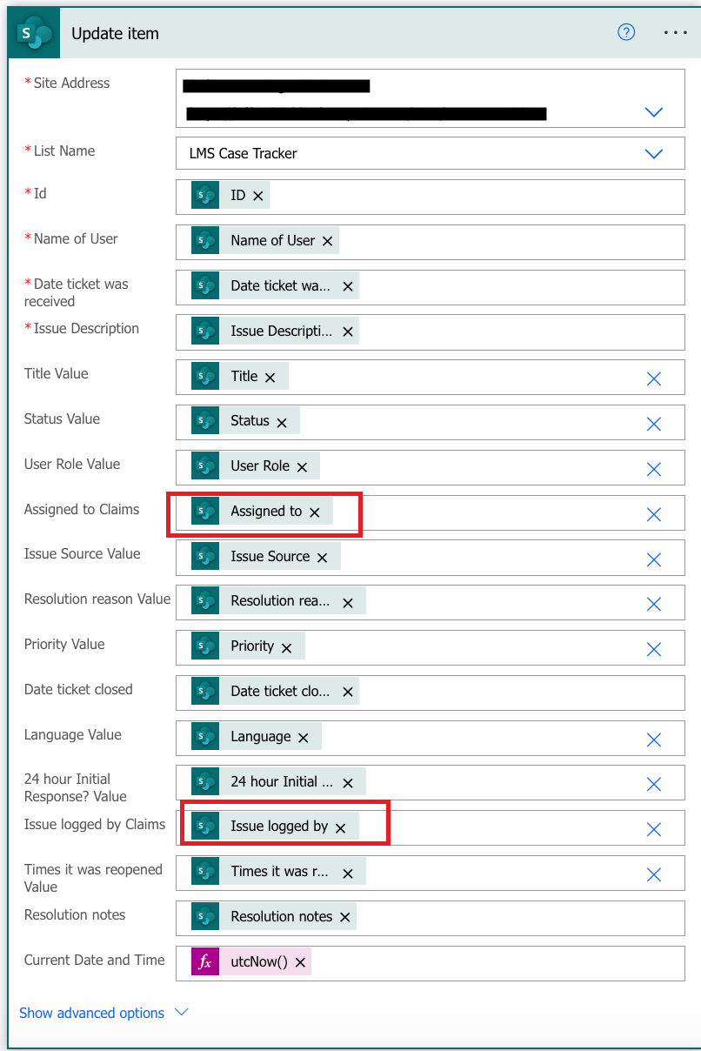Viewport: 701px width, 1051px height.
Task: Click the SharePoint icon on the Language token
Action: point(204,736)
